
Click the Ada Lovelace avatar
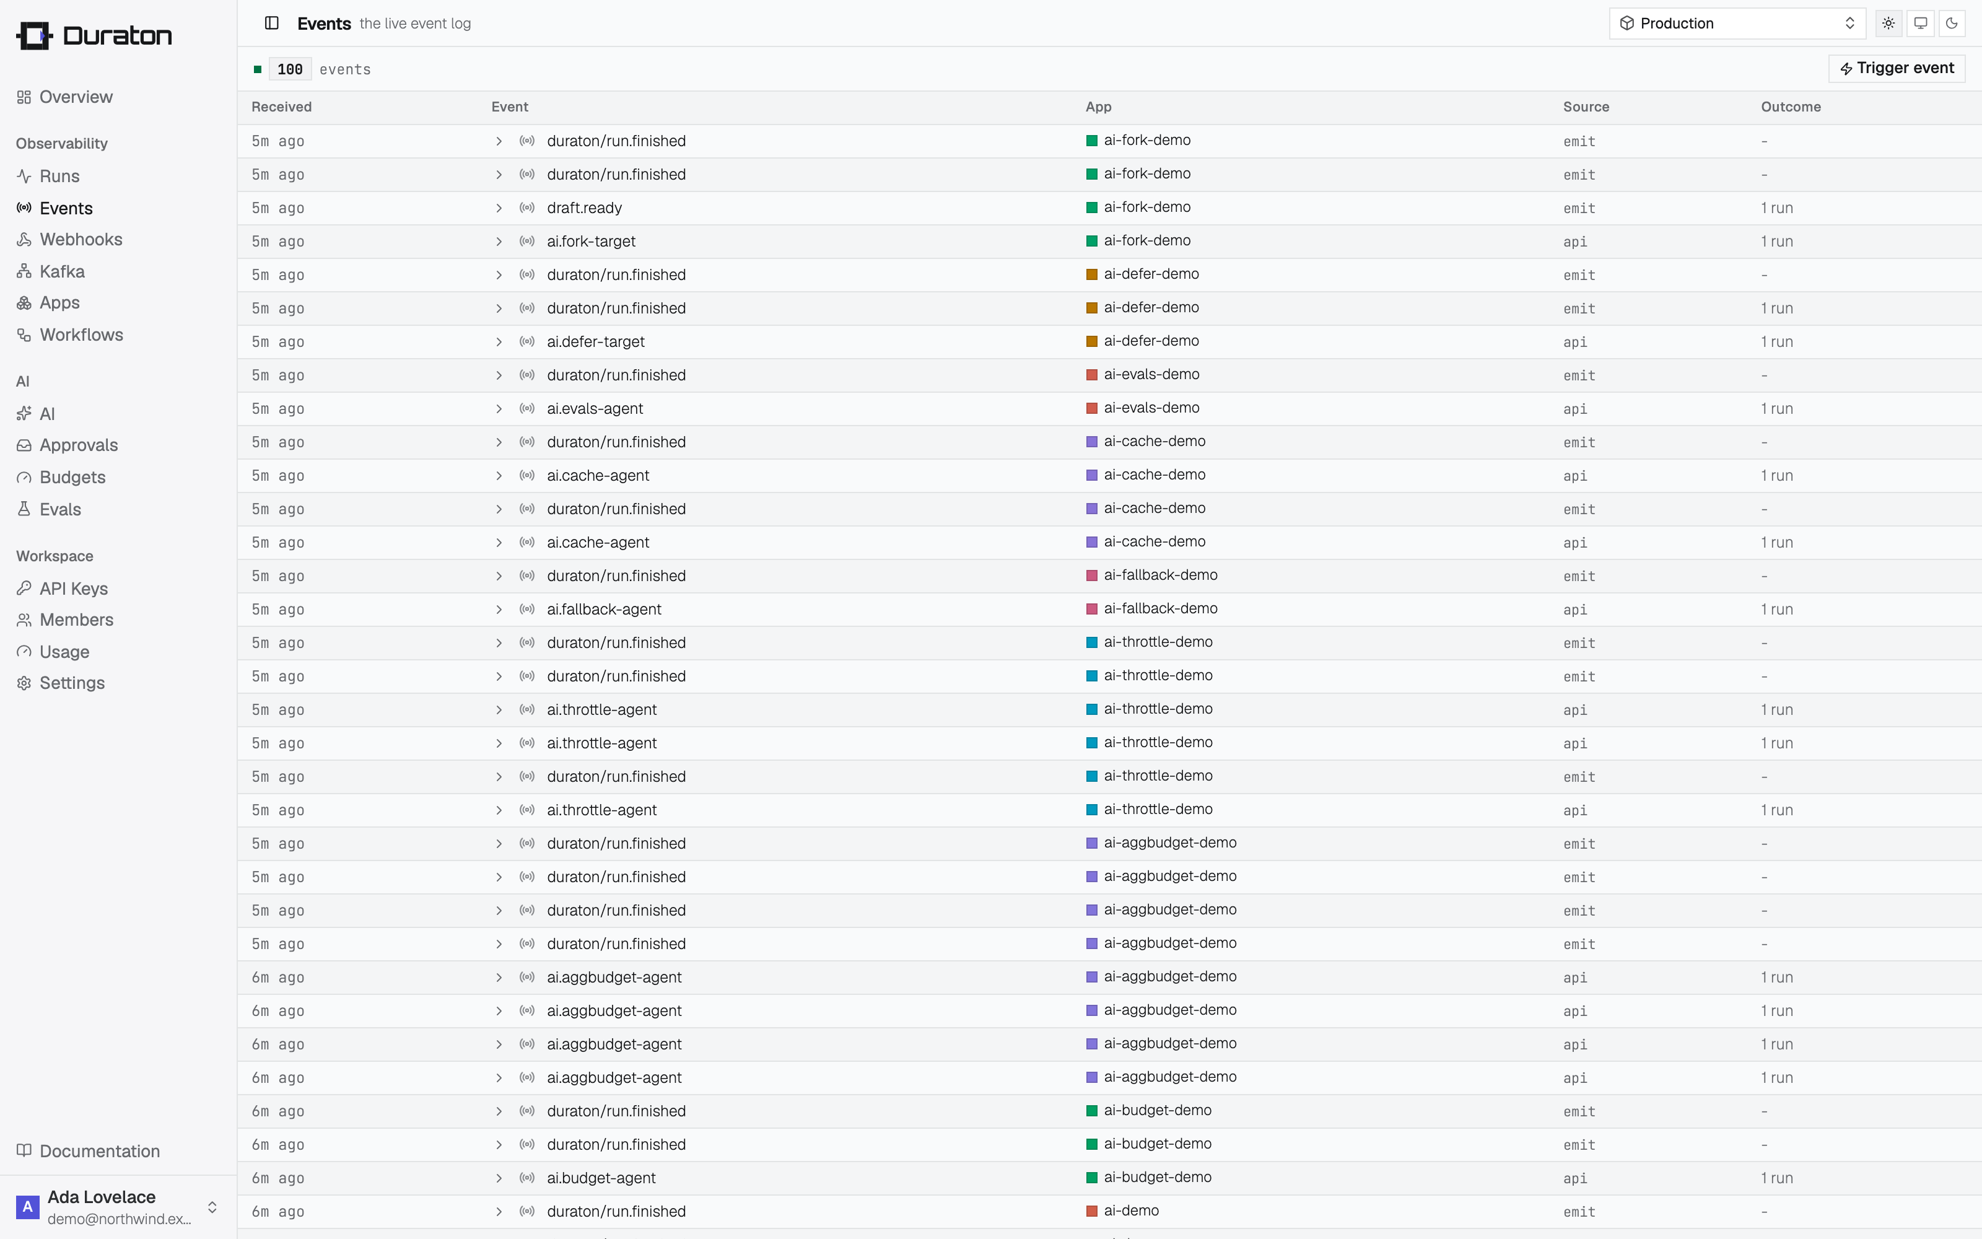pos(28,1206)
